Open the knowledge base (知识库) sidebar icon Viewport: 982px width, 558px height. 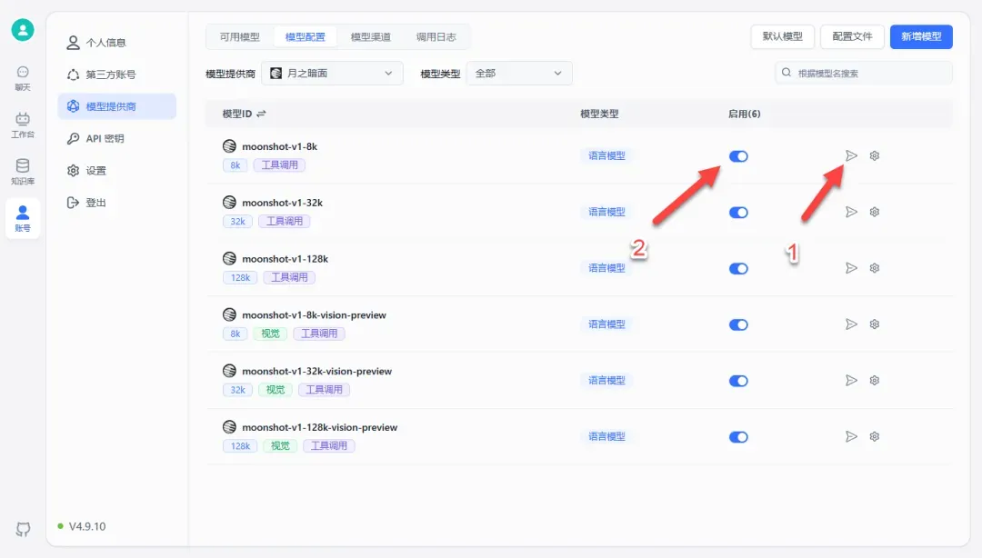tap(23, 172)
